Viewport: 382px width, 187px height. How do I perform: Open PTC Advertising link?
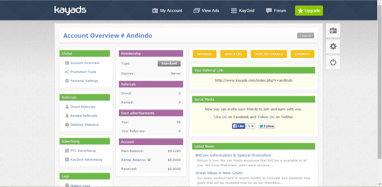coord(83,151)
